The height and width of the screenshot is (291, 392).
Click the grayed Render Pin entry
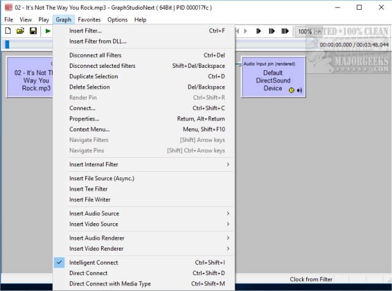pos(144,97)
